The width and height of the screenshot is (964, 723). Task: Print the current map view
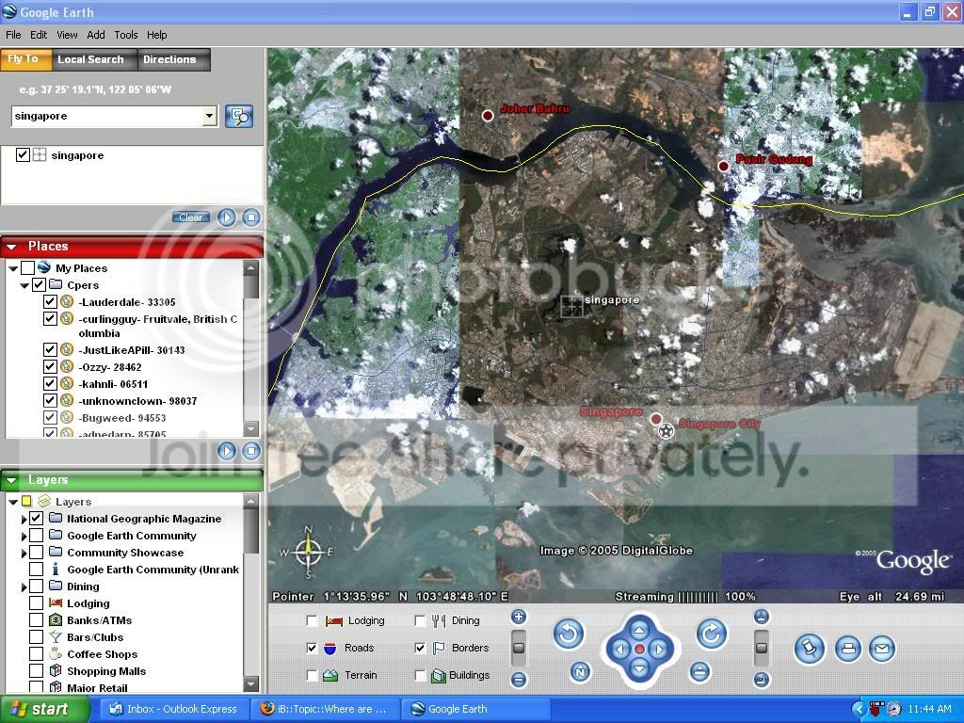point(848,649)
